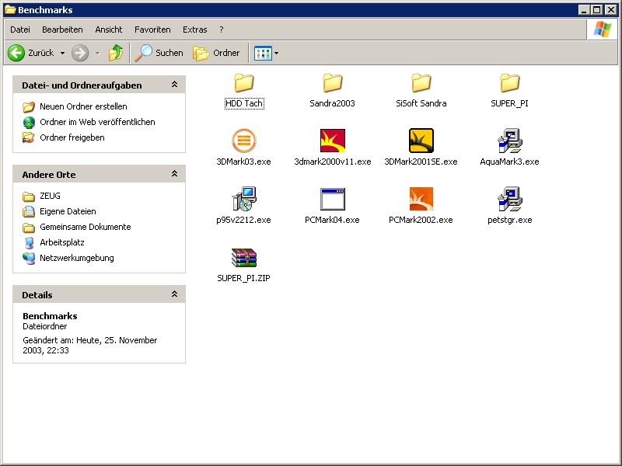The image size is (622, 466).
Task: Select the SUPER_PI.ZIP archive icon
Action: tap(243, 258)
